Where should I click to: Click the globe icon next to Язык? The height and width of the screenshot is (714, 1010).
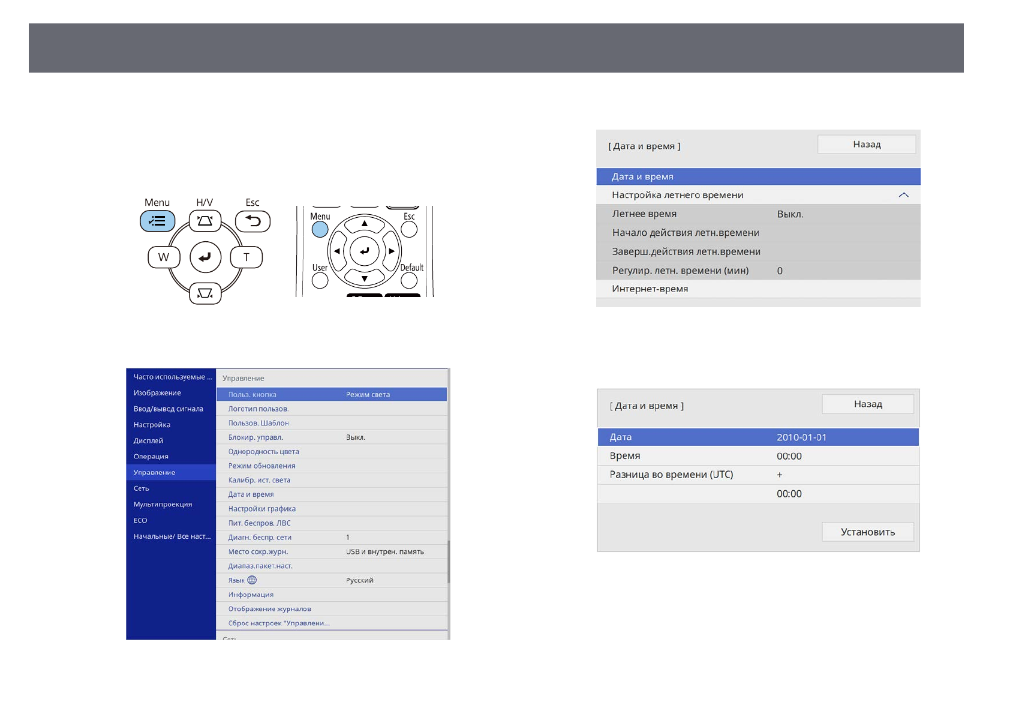pyautogui.click(x=252, y=580)
